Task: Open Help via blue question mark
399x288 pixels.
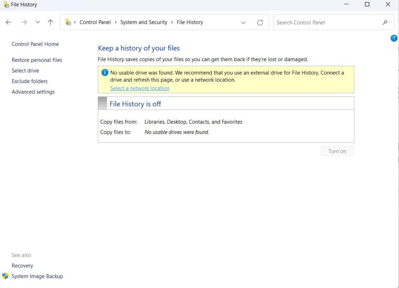Action: [394, 38]
